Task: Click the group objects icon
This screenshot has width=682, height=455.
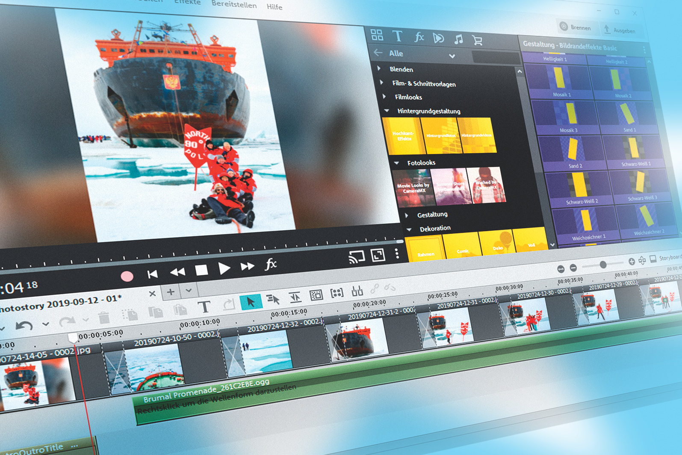Action: point(316,295)
